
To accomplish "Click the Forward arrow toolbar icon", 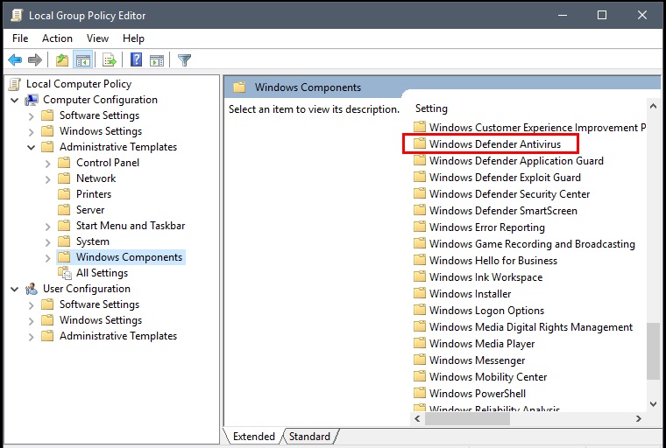I will click(35, 59).
